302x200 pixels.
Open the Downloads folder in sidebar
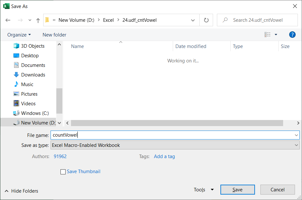click(33, 75)
